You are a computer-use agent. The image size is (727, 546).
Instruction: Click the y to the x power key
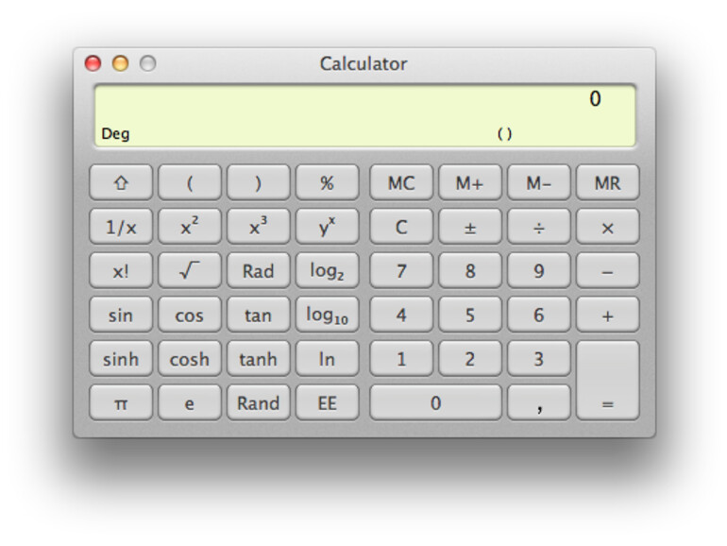(x=327, y=228)
